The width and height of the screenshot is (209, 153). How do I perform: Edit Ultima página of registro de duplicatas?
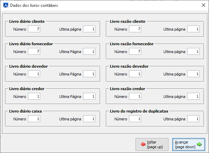(x=193, y=119)
